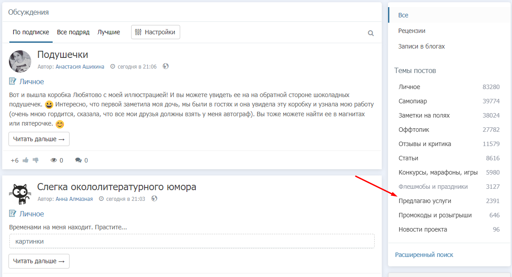Open the black cat avatar
This screenshot has height=277, width=512.
pos(20,194)
